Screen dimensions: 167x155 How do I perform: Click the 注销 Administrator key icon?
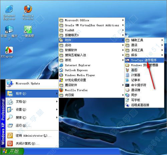tap(10, 136)
